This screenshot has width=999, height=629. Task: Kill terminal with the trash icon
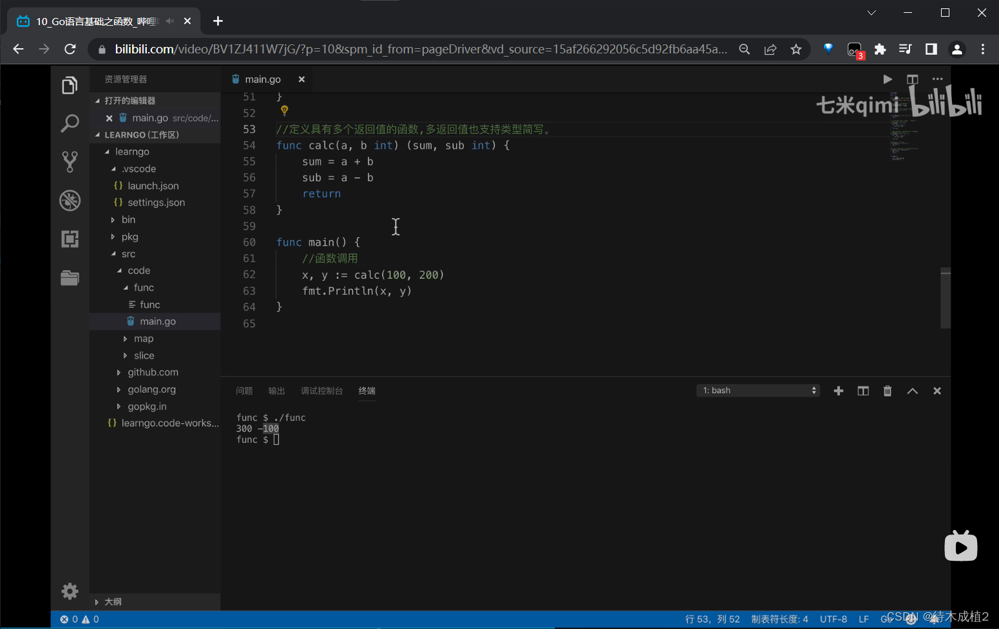click(x=888, y=390)
